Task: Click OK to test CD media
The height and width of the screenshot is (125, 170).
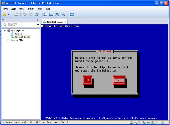Action: (87, 80)
